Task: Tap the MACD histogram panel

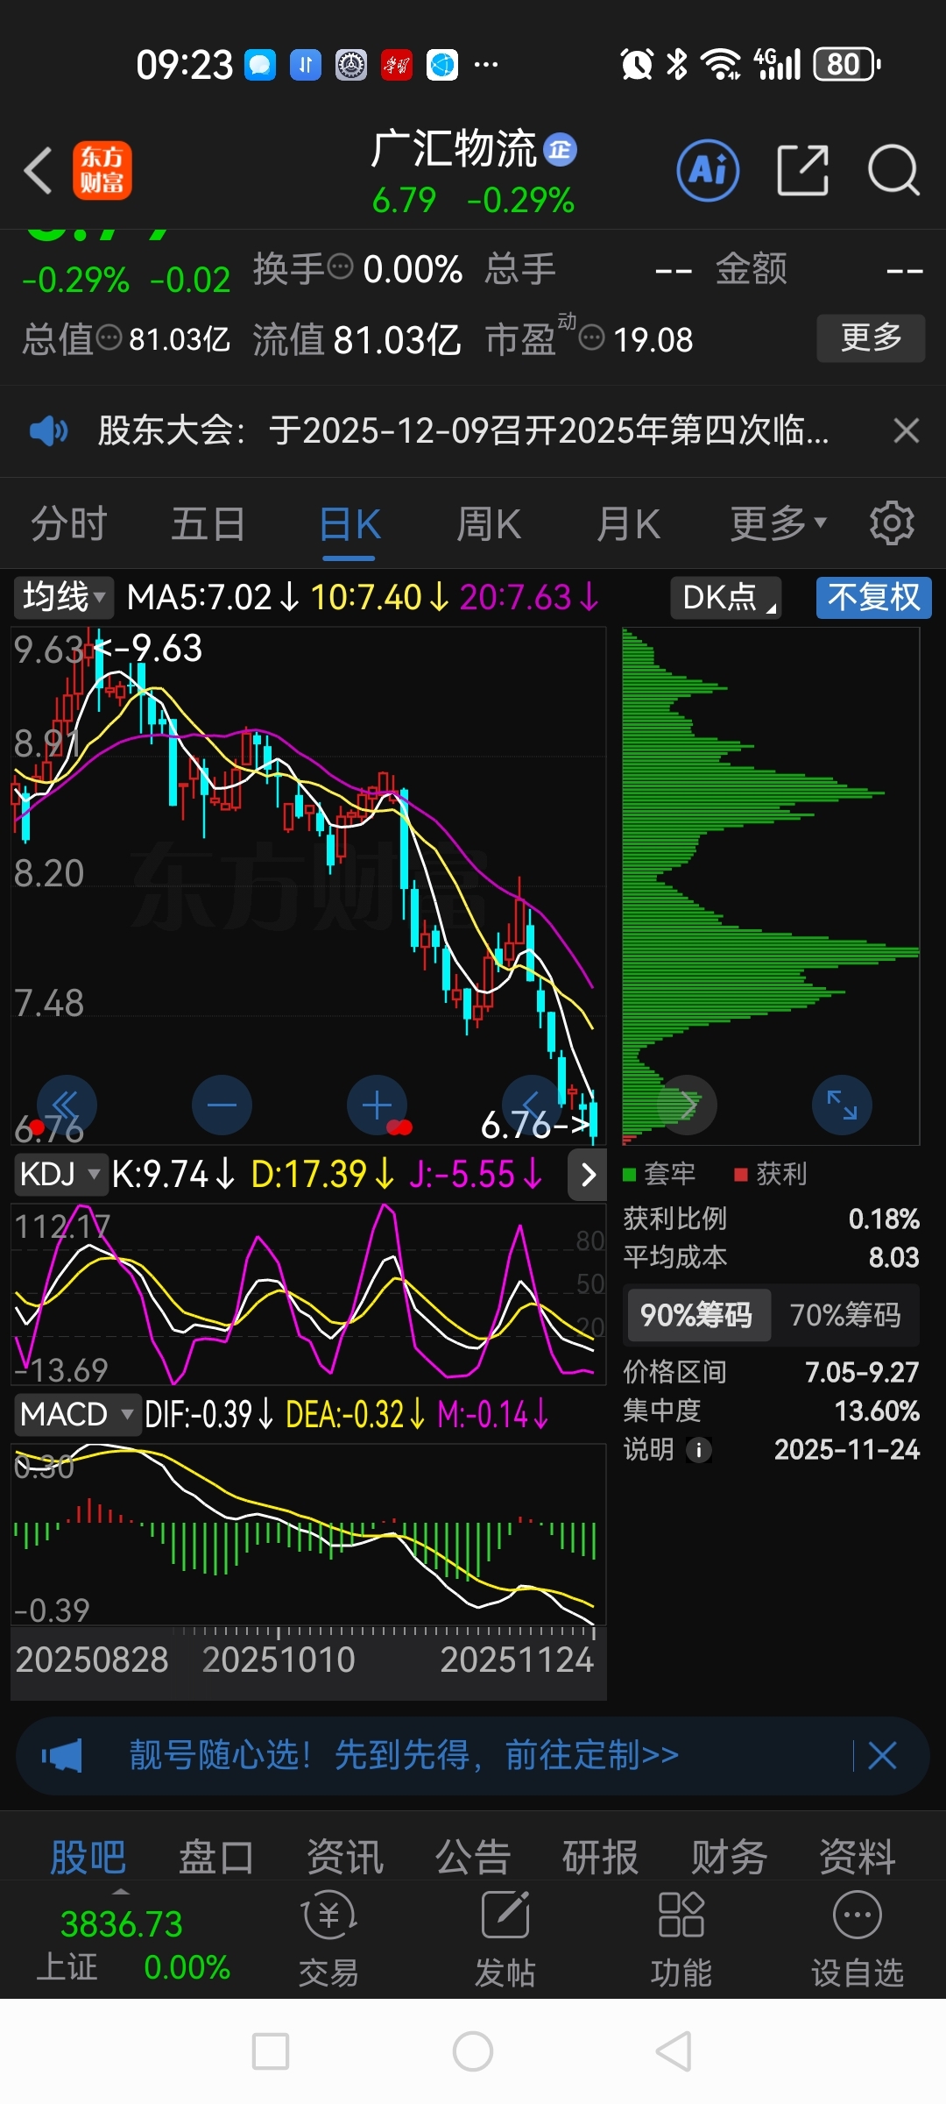Action: (x=308, y=1534)
